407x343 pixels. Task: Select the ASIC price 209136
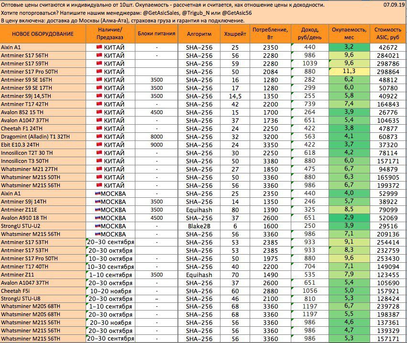388,234
